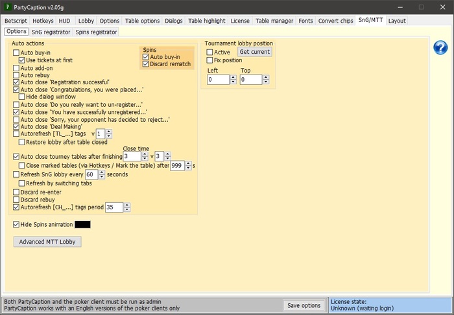Open the Fonts tab
Screen dimensions: 454x315
[305, 21]
